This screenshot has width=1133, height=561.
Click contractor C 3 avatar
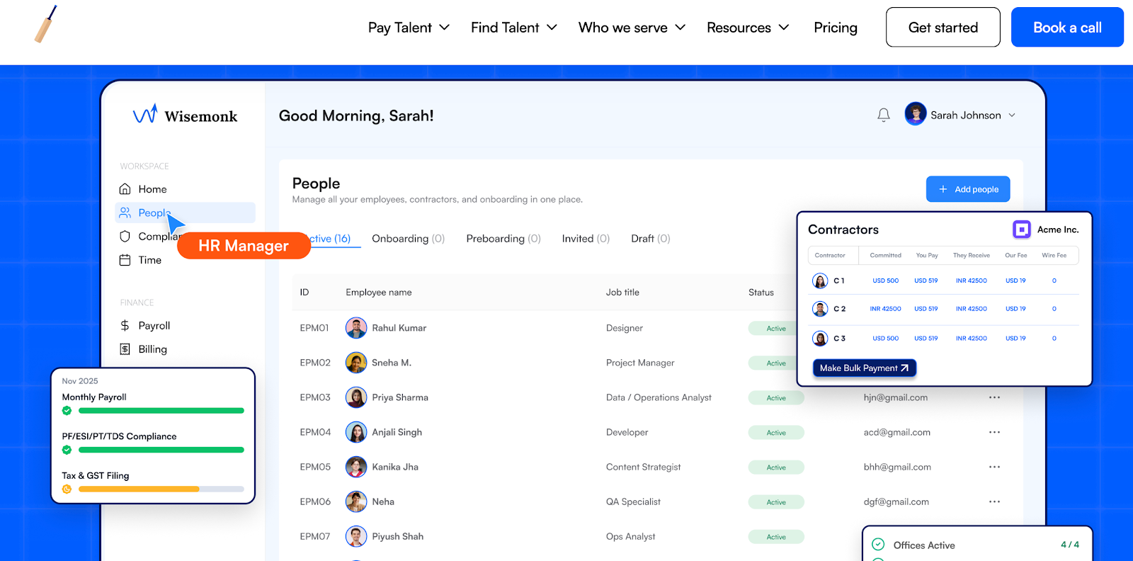pos(820,339)
